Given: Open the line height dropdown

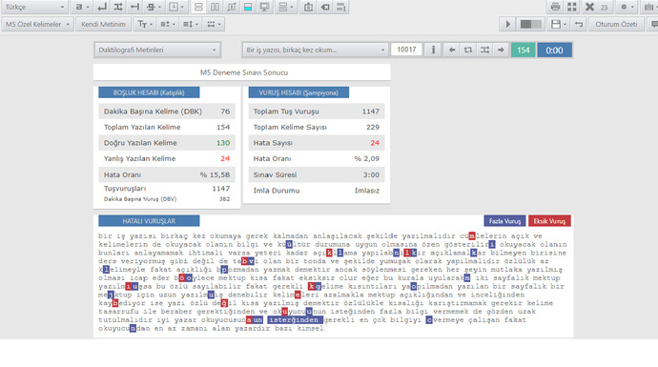Looking at the screenshot, I should (191, 25).
